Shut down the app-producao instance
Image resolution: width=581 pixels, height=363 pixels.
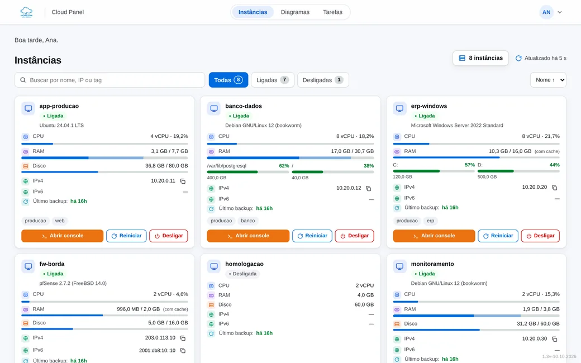[169, 236]
